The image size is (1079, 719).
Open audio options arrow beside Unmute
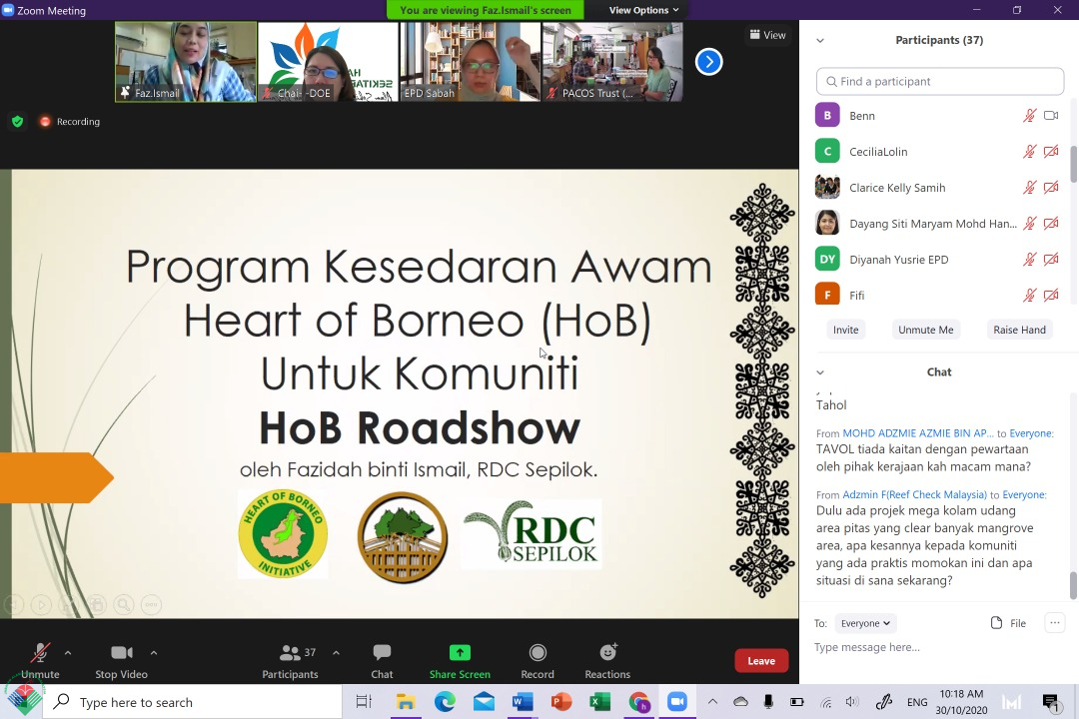point(68,652)
